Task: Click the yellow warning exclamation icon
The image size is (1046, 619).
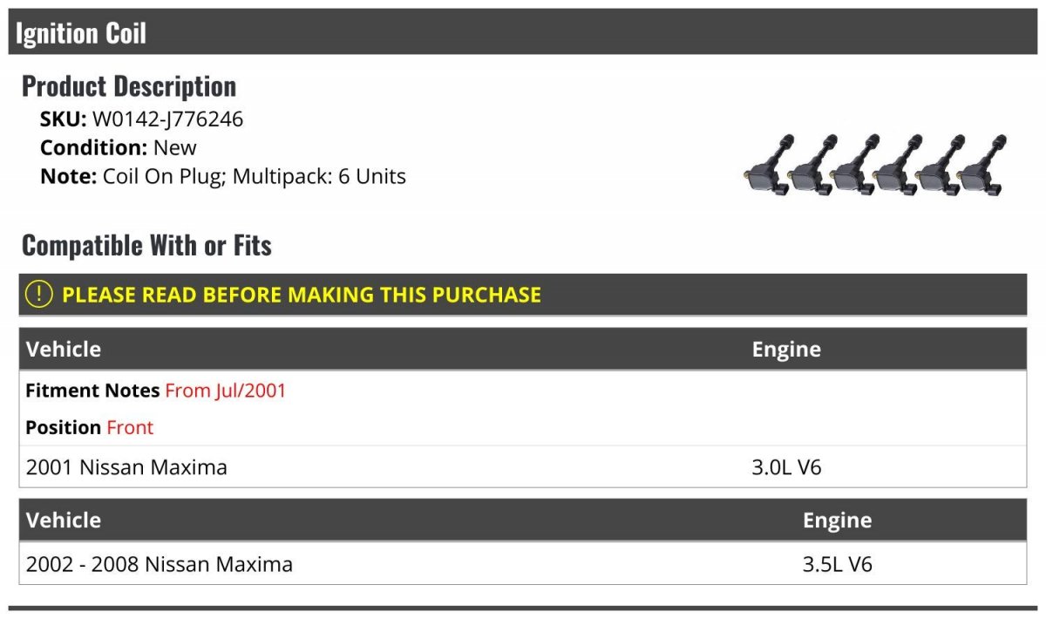Action: click(39, 295)
